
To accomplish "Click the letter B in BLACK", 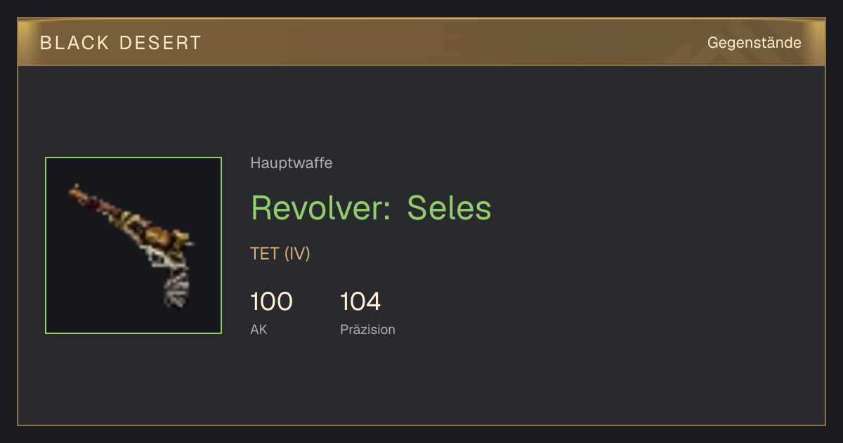I will (45, 43).
